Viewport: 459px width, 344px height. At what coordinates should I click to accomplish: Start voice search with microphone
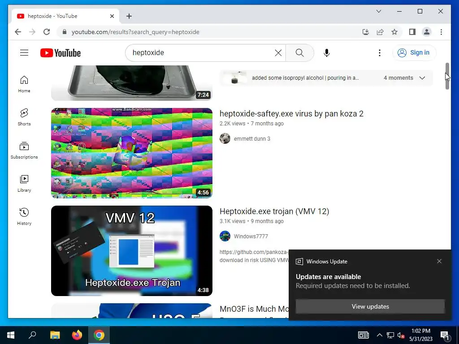(327, 53)
